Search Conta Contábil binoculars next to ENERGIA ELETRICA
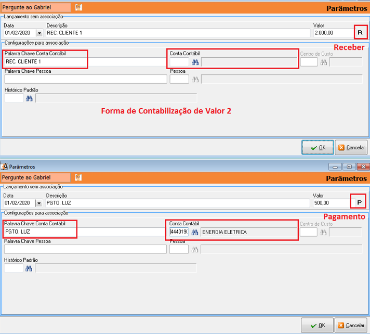This screenshot has height=334, width=370. [x=195, y=232]
